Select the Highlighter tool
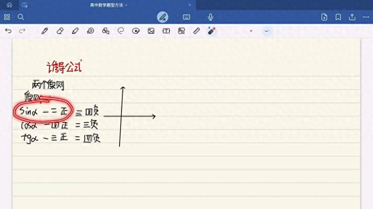This screenshot has width=373, height=209. [75, 31]
